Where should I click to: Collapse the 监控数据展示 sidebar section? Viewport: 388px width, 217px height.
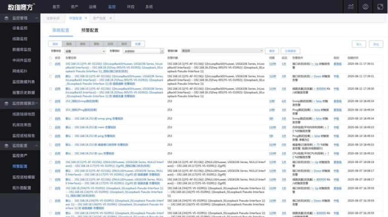(37, 103)
